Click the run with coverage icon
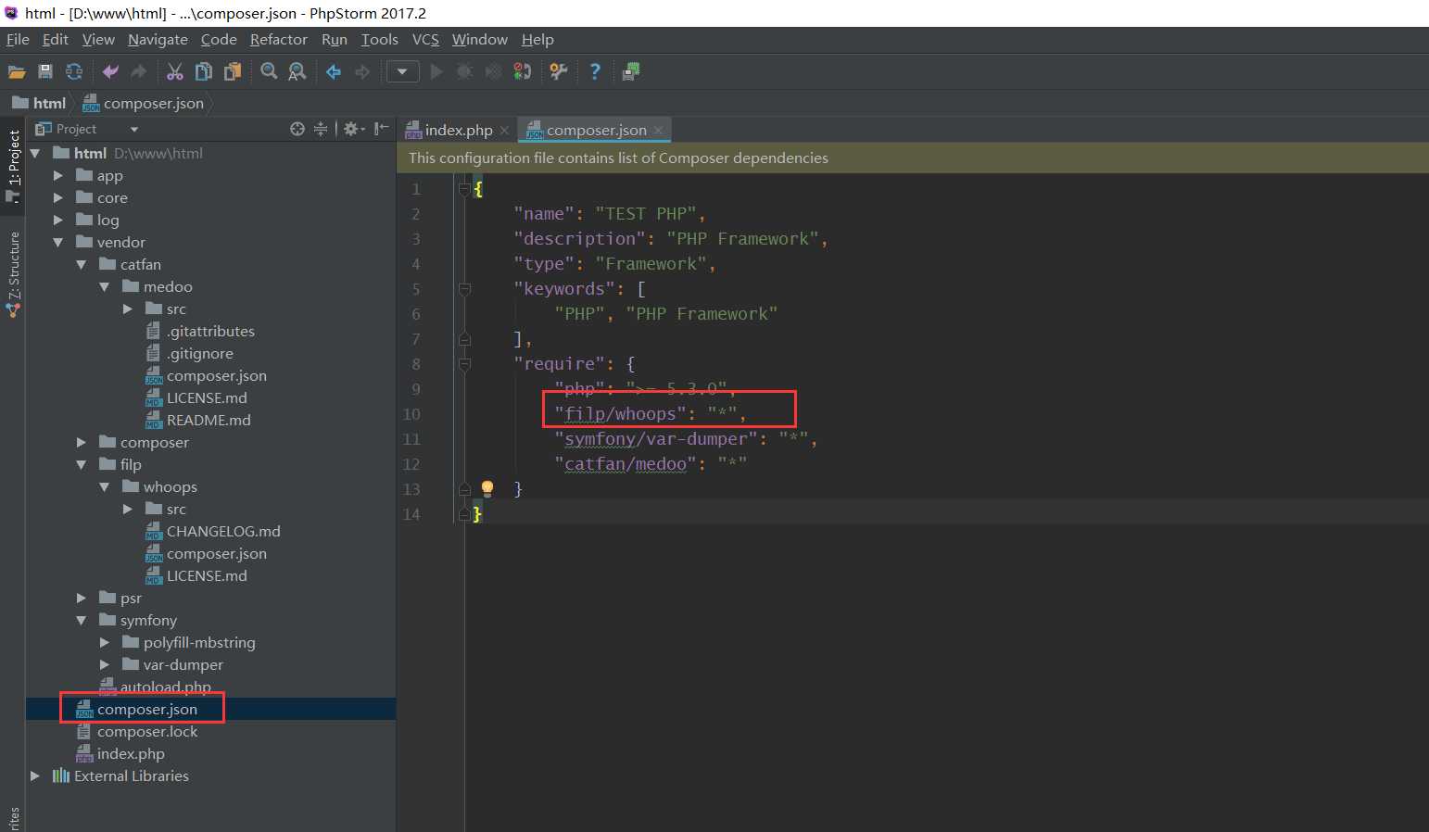Viewport: 1429px width, 832px height. (x=494, y=71)
